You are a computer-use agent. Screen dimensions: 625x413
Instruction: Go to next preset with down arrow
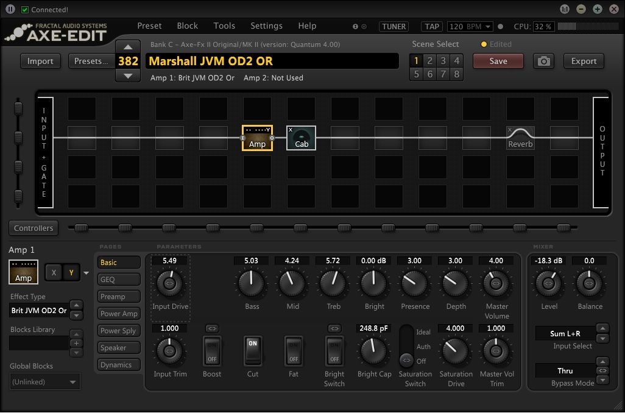pyautogui.click(x=128, y=76)
